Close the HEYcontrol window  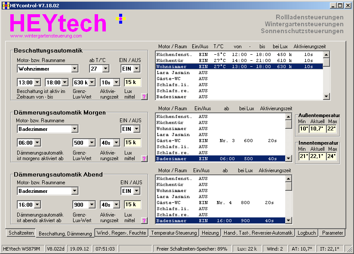point(348,6)
